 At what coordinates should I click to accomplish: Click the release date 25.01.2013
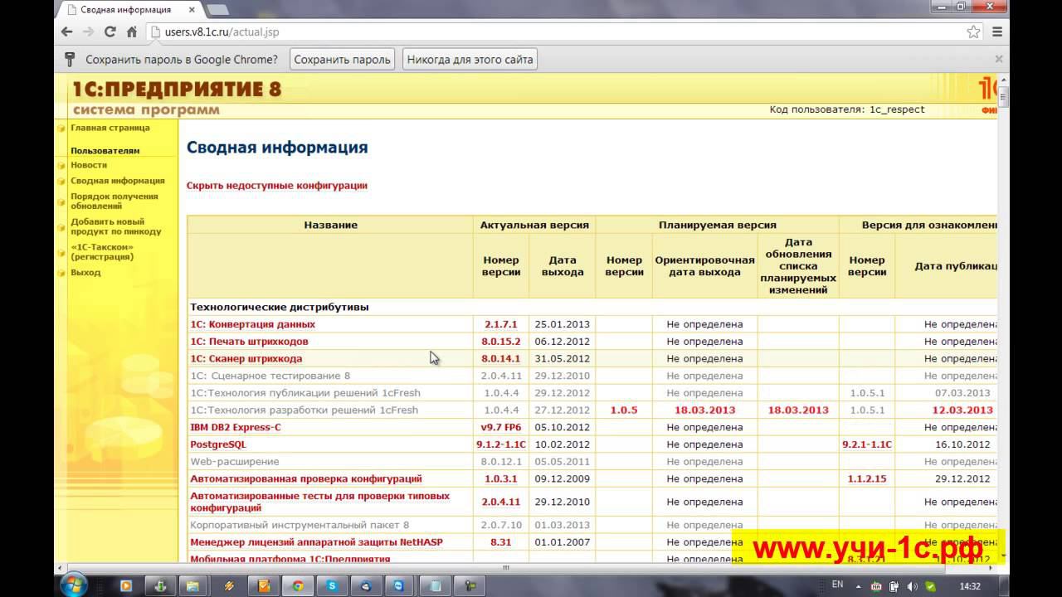tap(563, 324)
